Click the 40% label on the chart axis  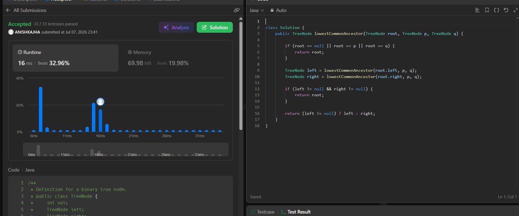coord(19,78)
